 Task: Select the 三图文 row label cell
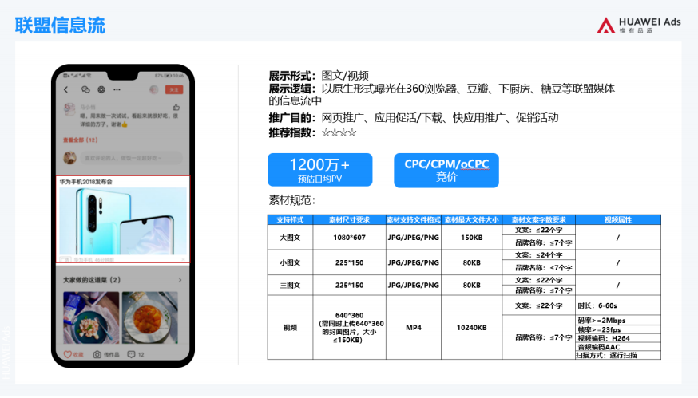point(290,285)
